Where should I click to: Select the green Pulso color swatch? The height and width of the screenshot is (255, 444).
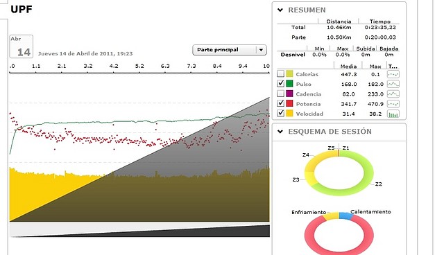(289, 84)
